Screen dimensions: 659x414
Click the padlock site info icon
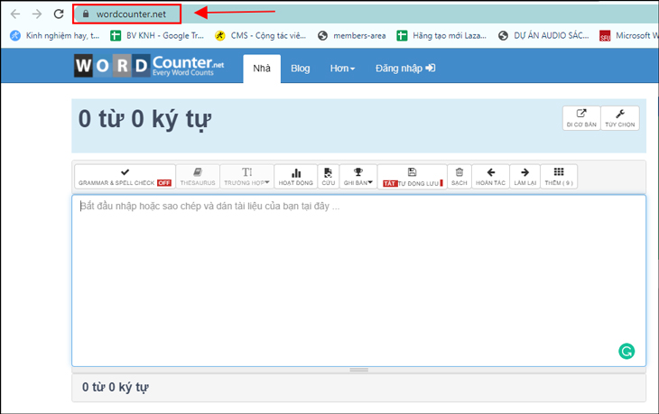pyautogui.click(x=86, y=14)
